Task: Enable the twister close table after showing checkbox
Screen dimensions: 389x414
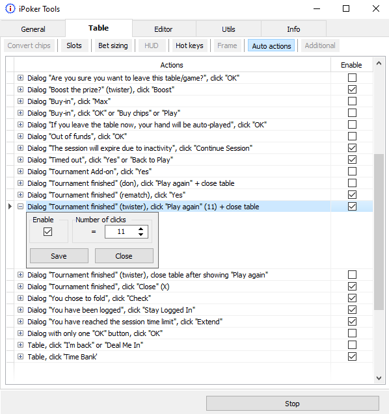Action: tap(352, 275)
